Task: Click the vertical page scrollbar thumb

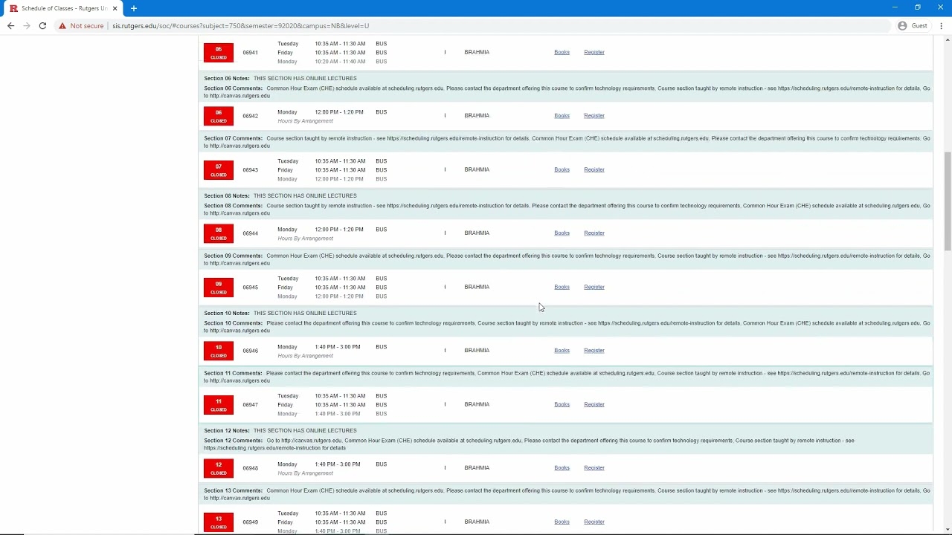Action: tap(947, 201)
